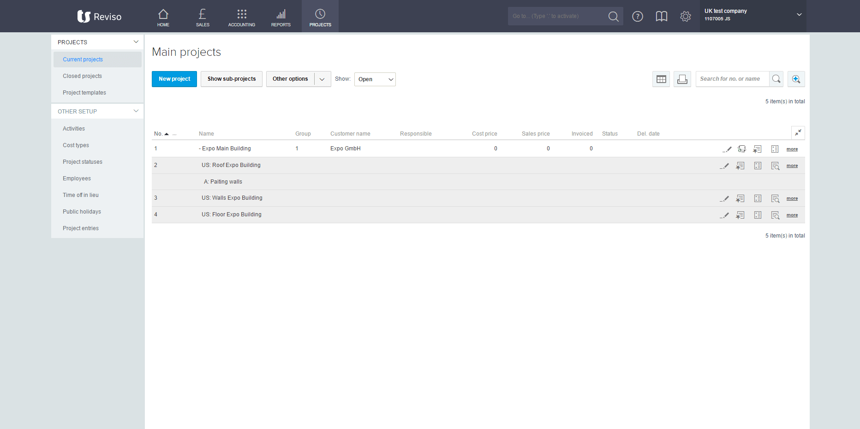Click more link for Floor Expo Building
Image resolution: width=860 pixels, height=429 pixels.
pyautogui.click(x=792, y=215)
